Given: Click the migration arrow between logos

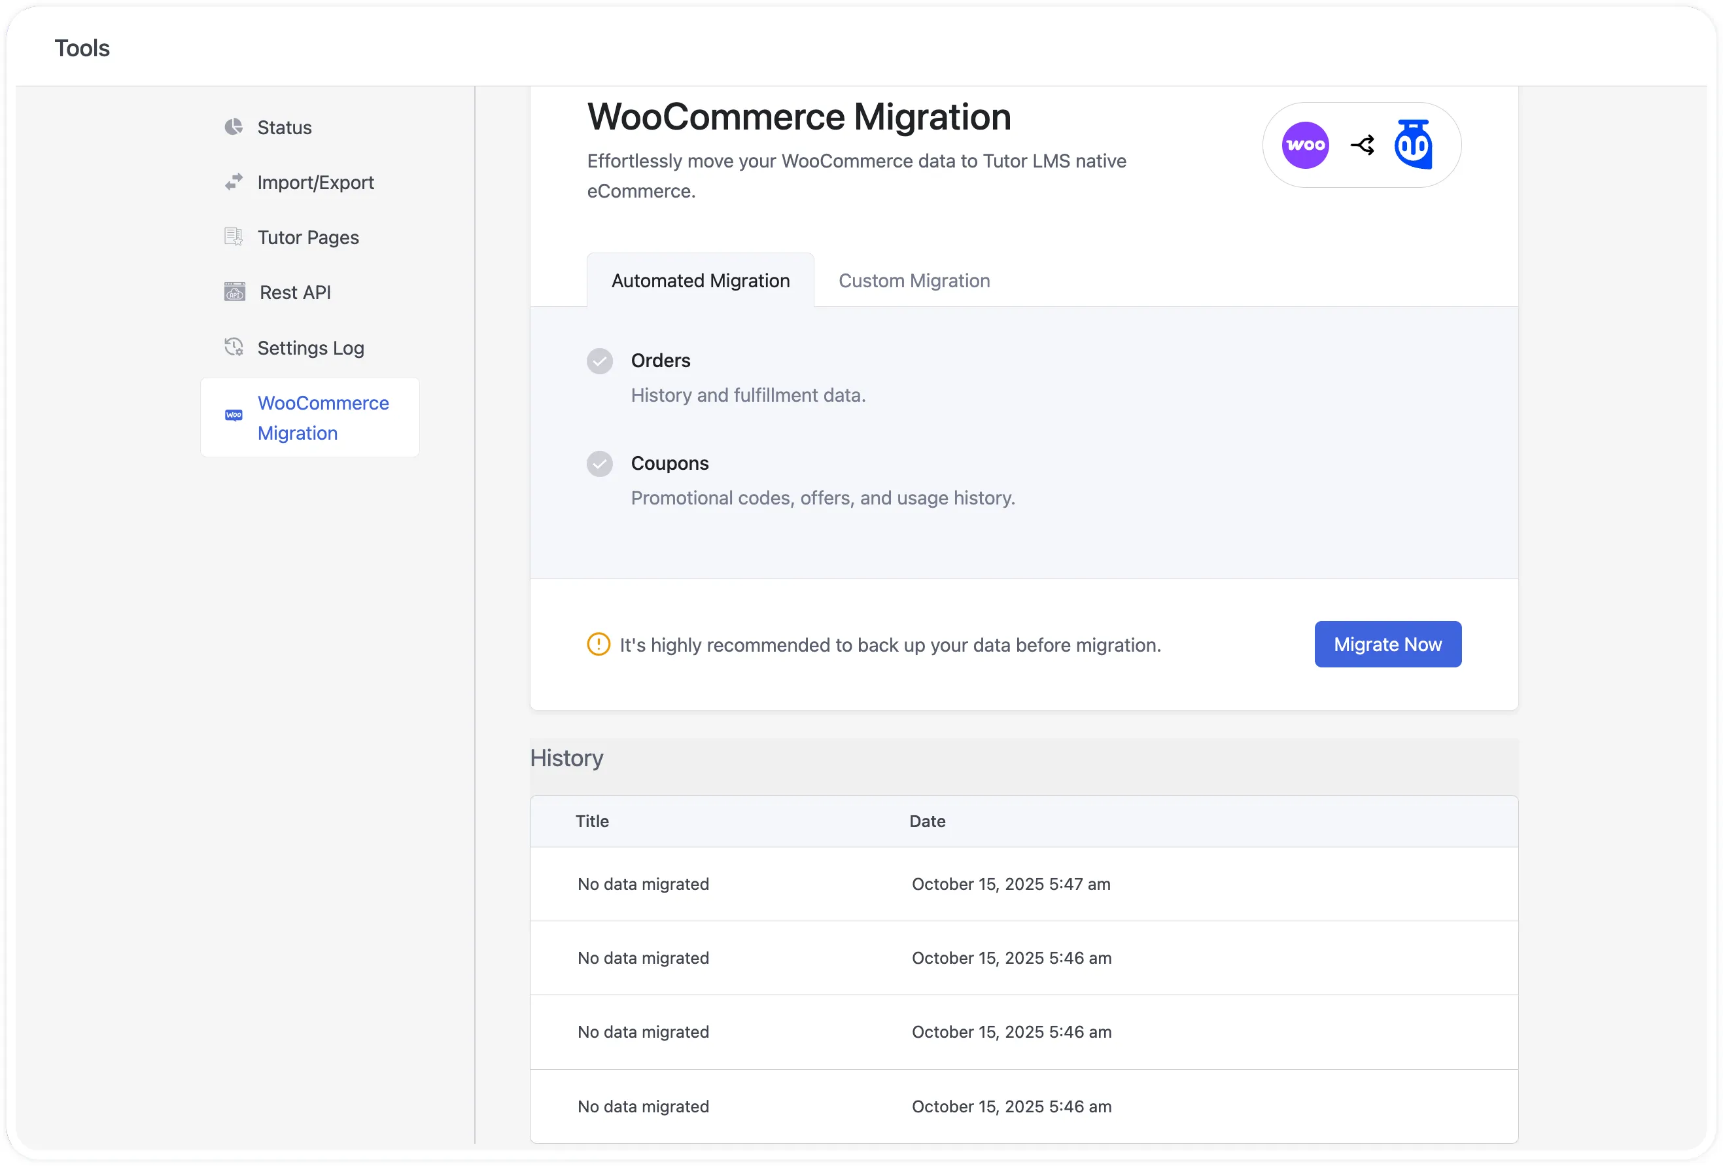Looking at the screenshot, I should pos(1362,145).
